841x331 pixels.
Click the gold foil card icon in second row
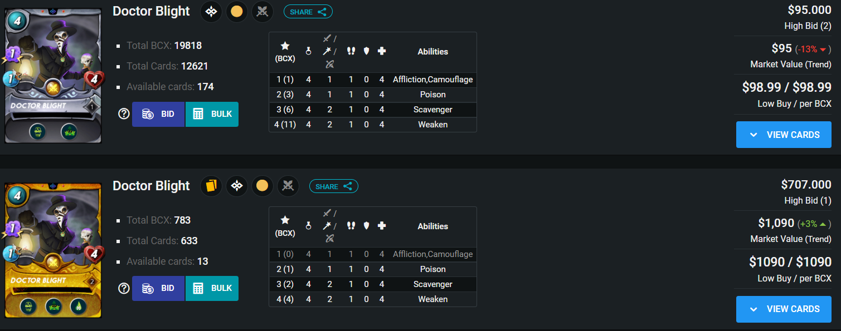(211, 186)
